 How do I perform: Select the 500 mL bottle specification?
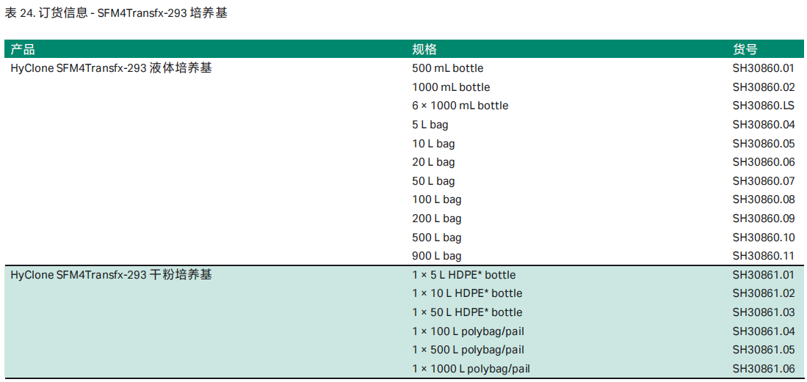(x=447, y=68)
